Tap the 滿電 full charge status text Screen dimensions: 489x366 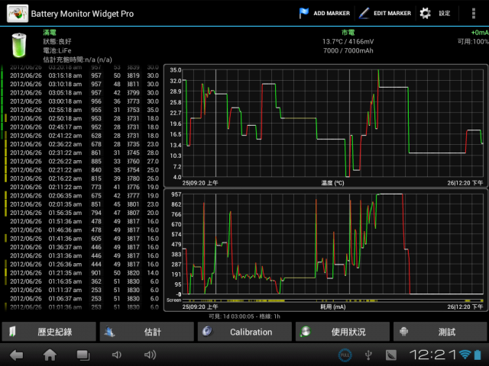(49, 32)
